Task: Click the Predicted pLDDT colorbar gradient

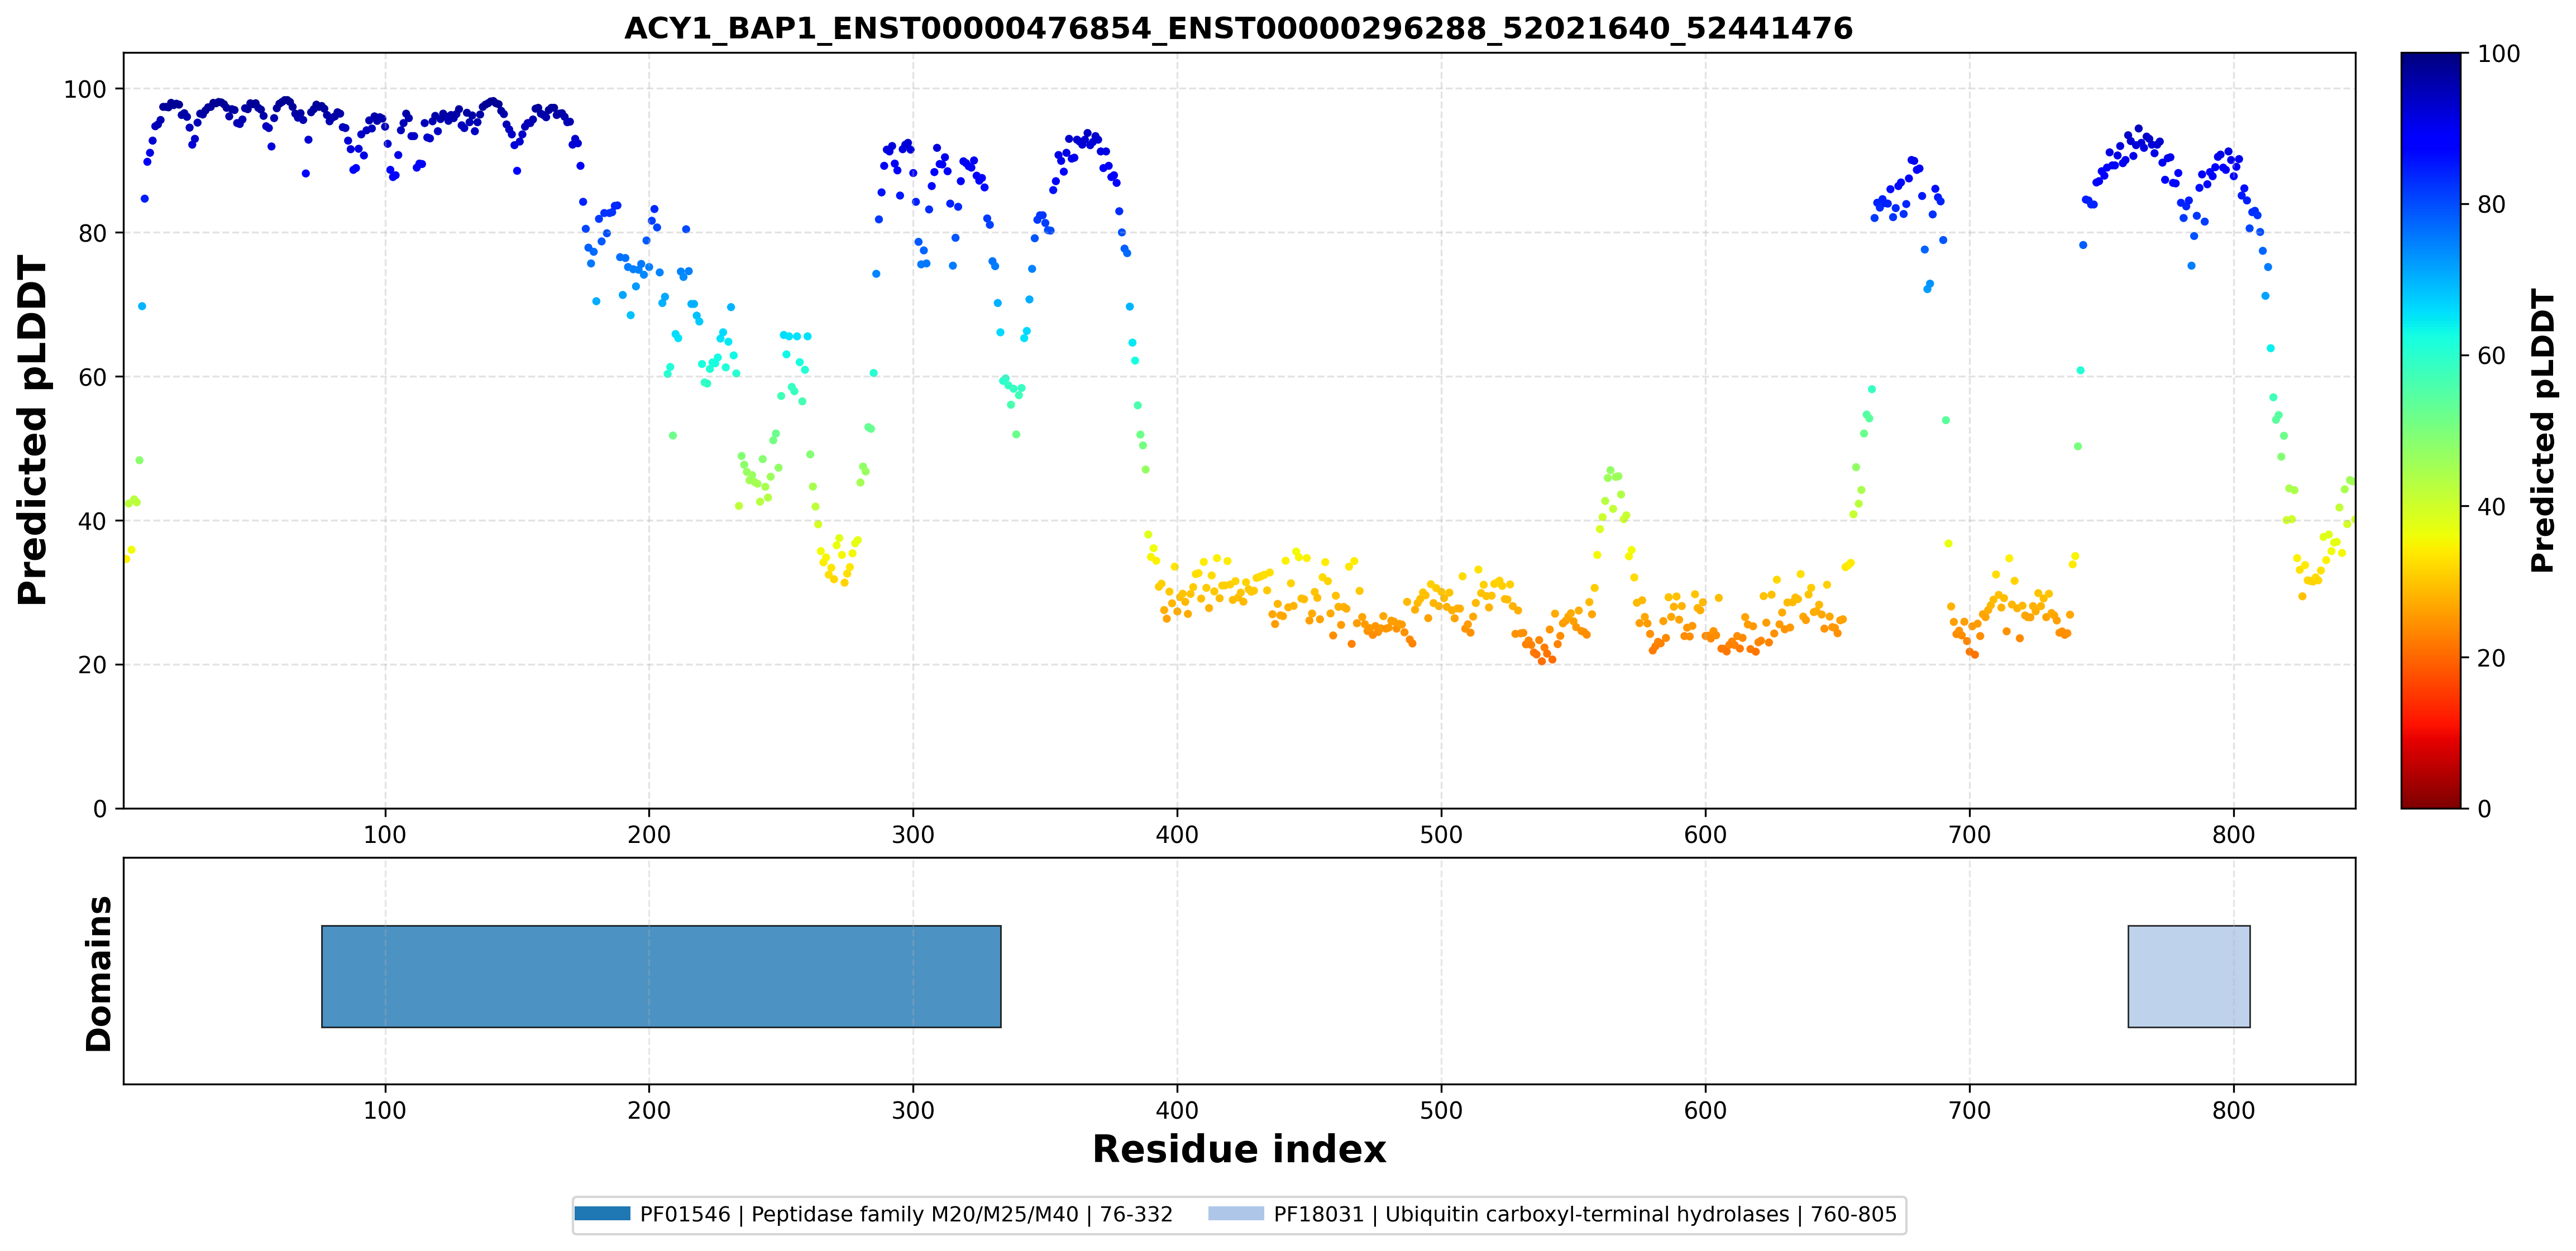Action: [2431, 430]
